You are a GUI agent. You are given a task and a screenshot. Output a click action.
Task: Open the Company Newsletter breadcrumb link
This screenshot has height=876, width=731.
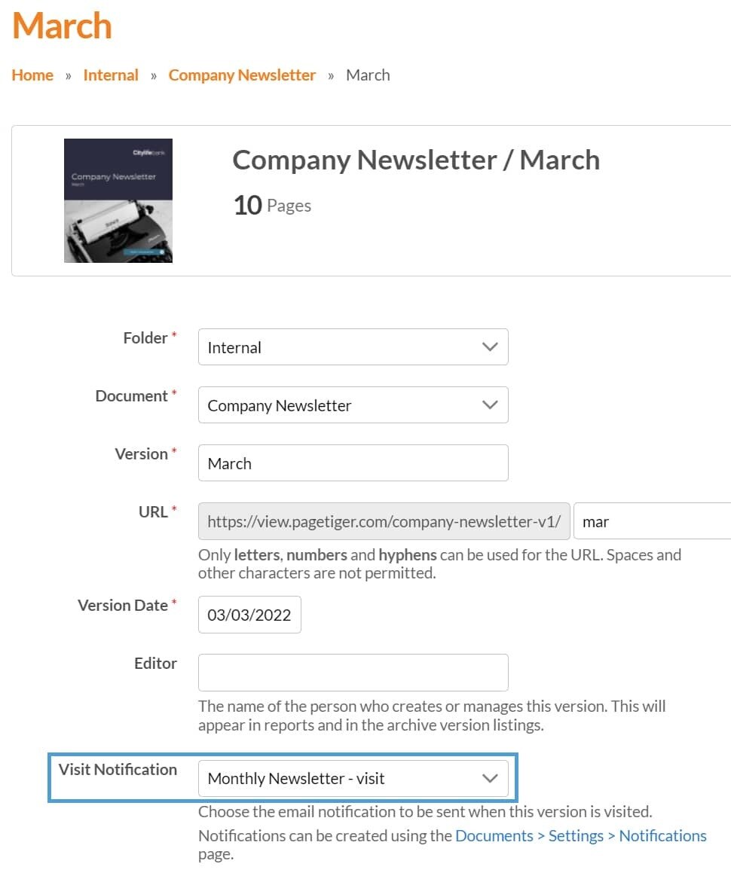click(x=242, y=75)
